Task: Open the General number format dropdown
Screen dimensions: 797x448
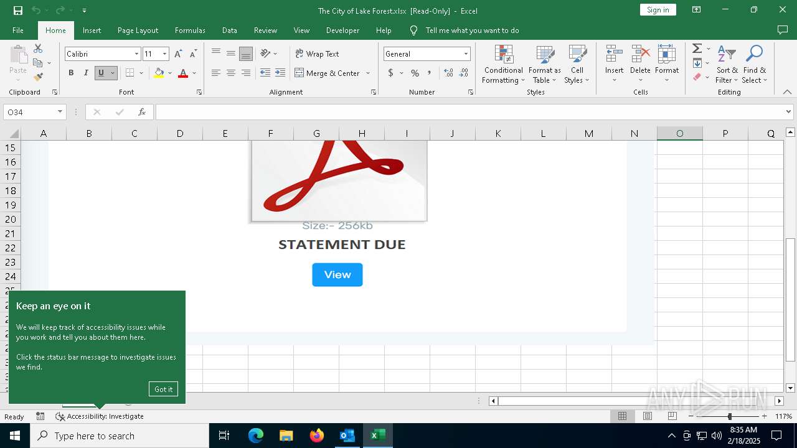Action: point(466,54)
